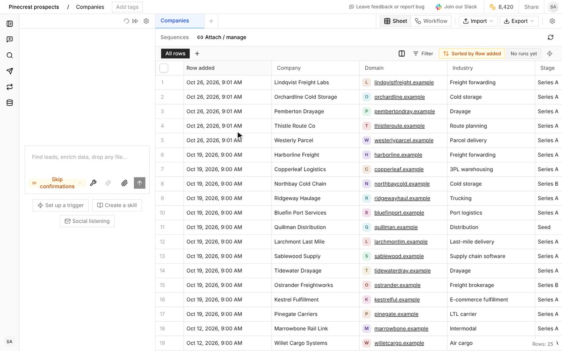
Task: Click the L favicon for lindqvistfreight.example
Action: [x=366, y=82]
